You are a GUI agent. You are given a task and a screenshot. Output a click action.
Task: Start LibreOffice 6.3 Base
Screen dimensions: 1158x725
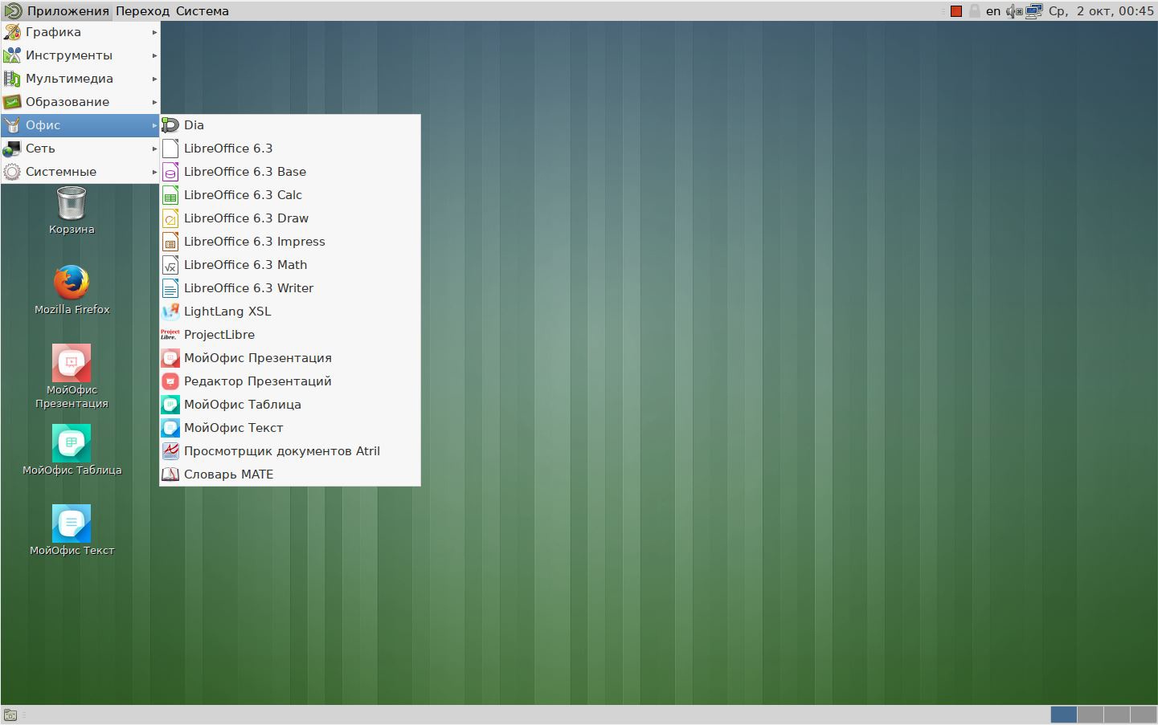(x=290, y=172)
